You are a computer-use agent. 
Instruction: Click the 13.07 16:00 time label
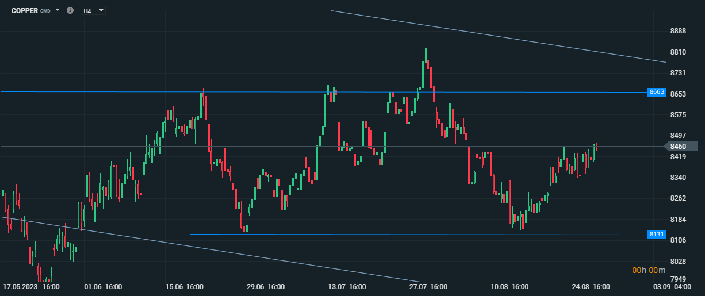pos(347,286)
